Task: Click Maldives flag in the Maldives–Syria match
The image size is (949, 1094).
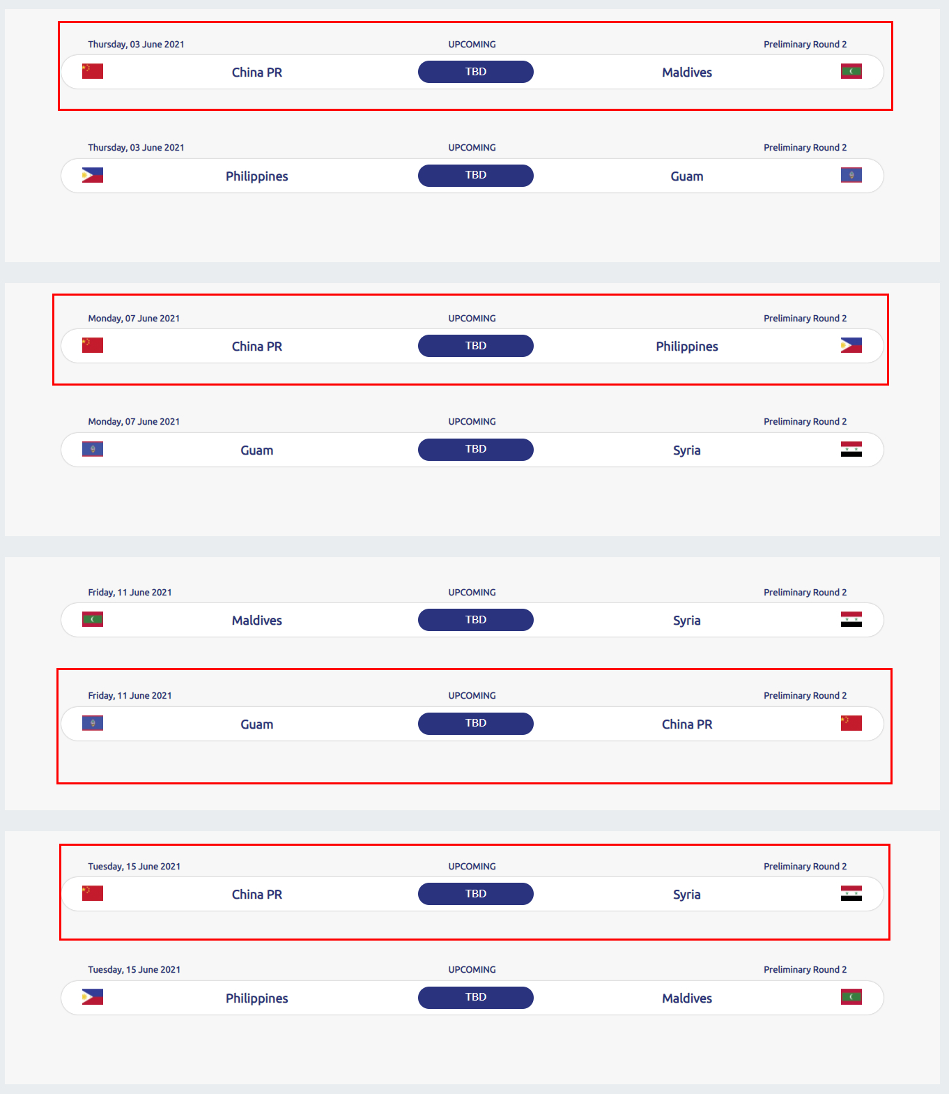Action: pos(93,619)
